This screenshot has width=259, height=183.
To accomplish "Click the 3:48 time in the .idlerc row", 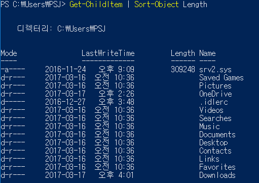I will 126,102.
